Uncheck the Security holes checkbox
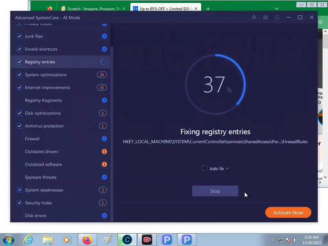The height and width of the screenshot is (246, 328). click(20, 203)
